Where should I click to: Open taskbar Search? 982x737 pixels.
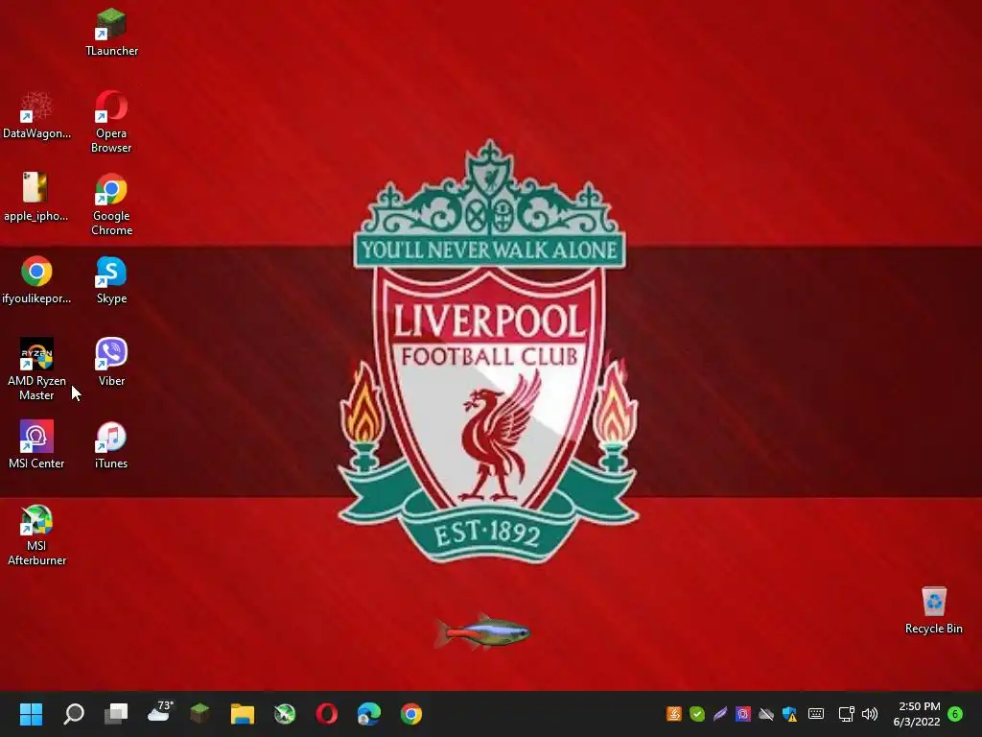click(x=74, y=714)
